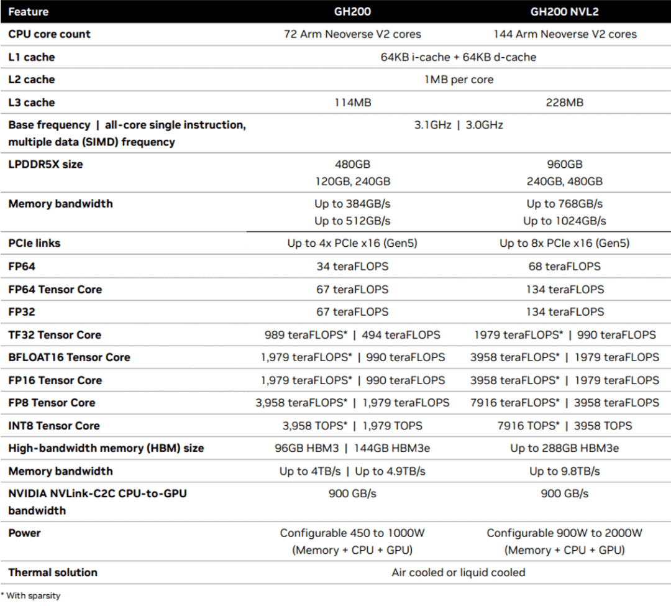Select the Air cooled or liquid cooled value
The width and height of the screenshot is (671, 606).
(x=459, y=572)
